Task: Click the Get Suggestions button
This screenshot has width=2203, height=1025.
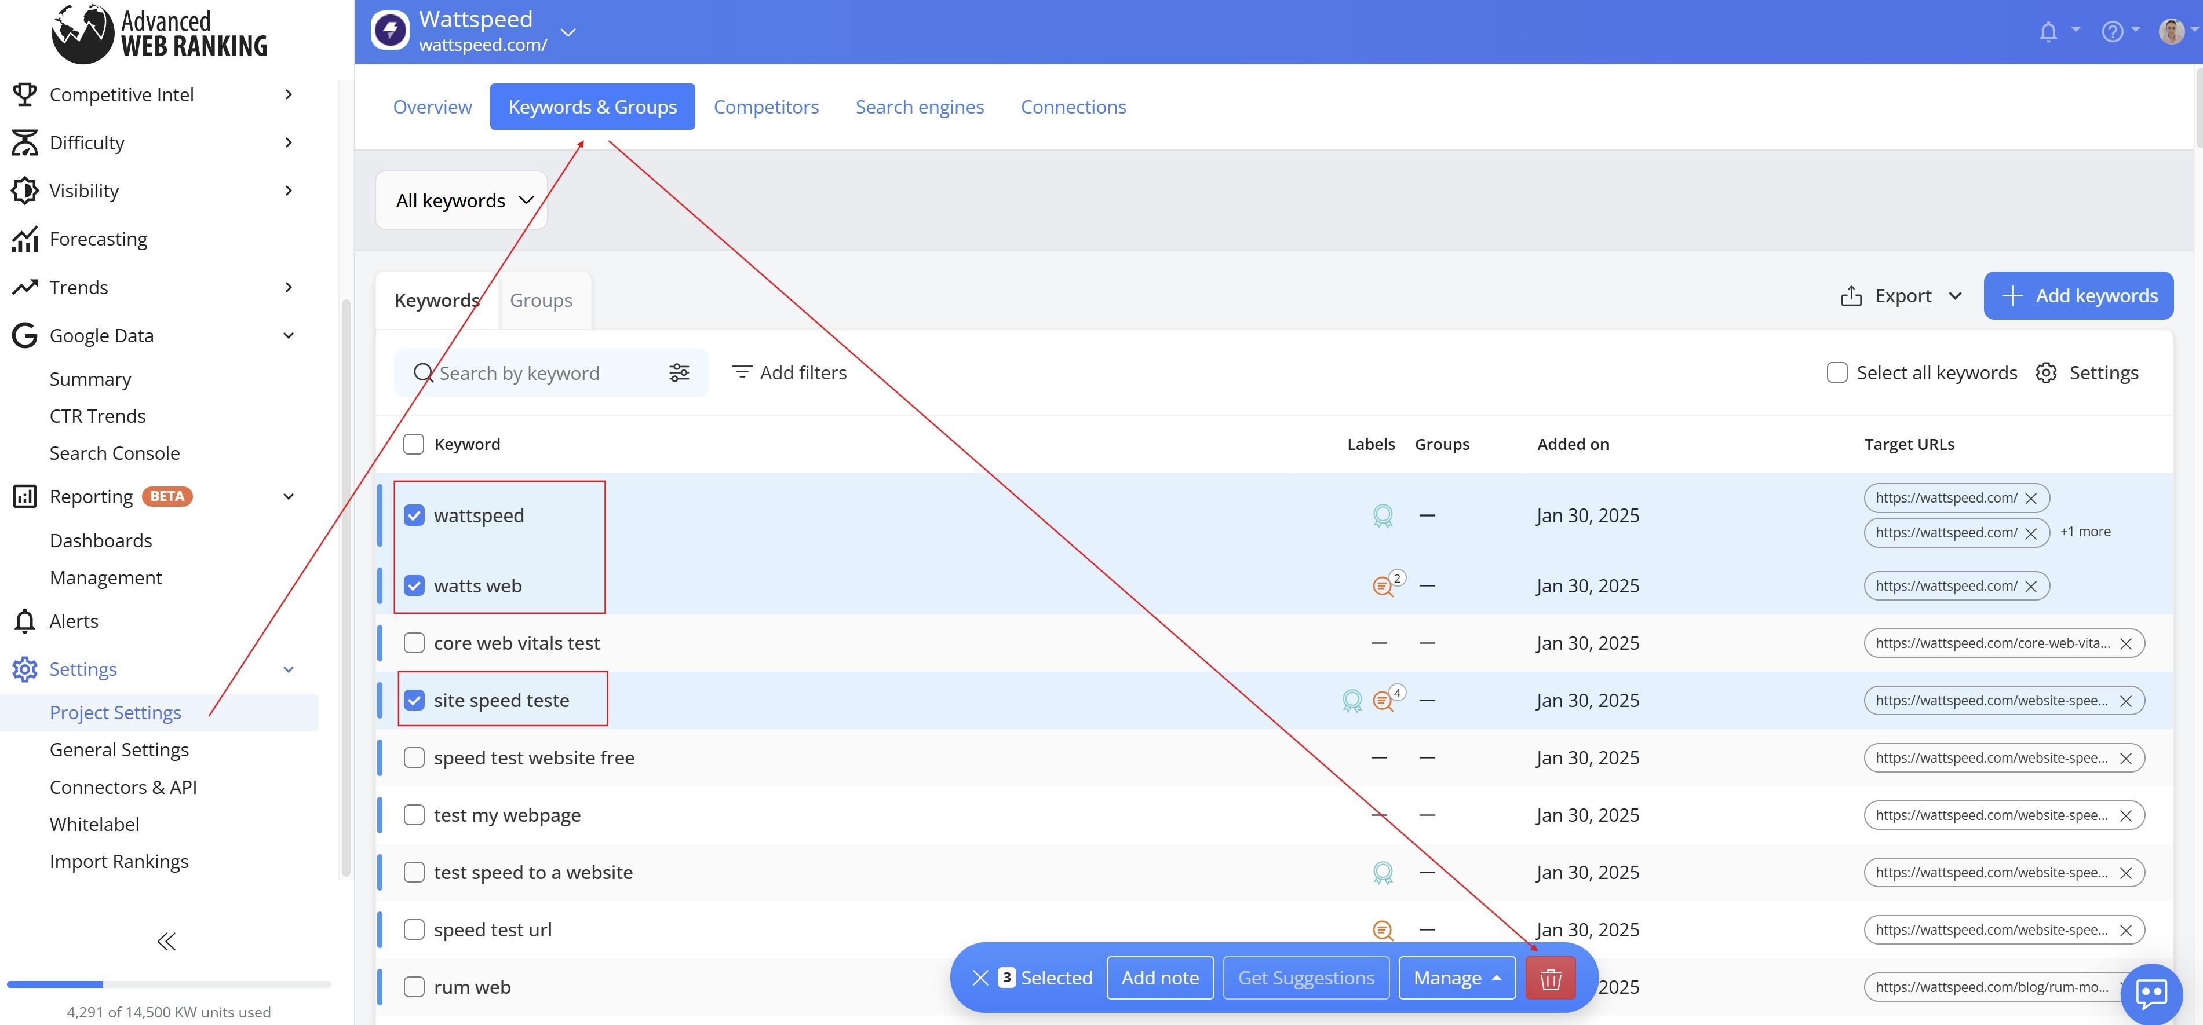Action: click(x=1306, y=978)
